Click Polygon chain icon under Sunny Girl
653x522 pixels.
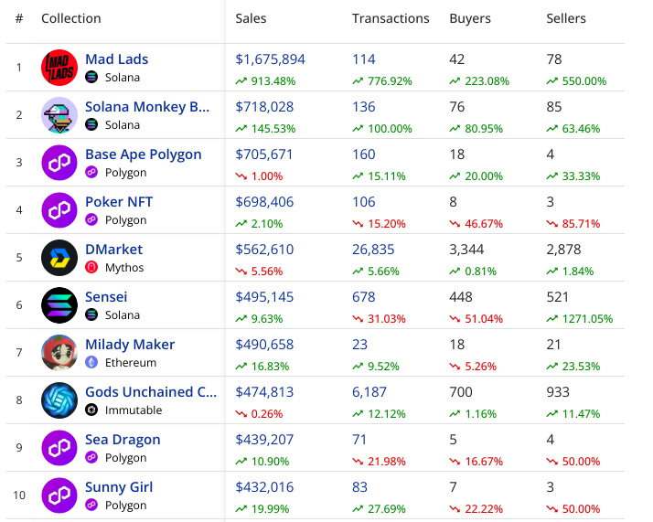click(91, 505)
